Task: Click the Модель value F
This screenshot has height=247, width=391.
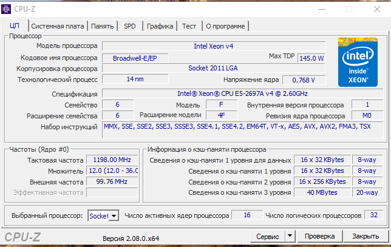Action: click(x=222, y=104)
